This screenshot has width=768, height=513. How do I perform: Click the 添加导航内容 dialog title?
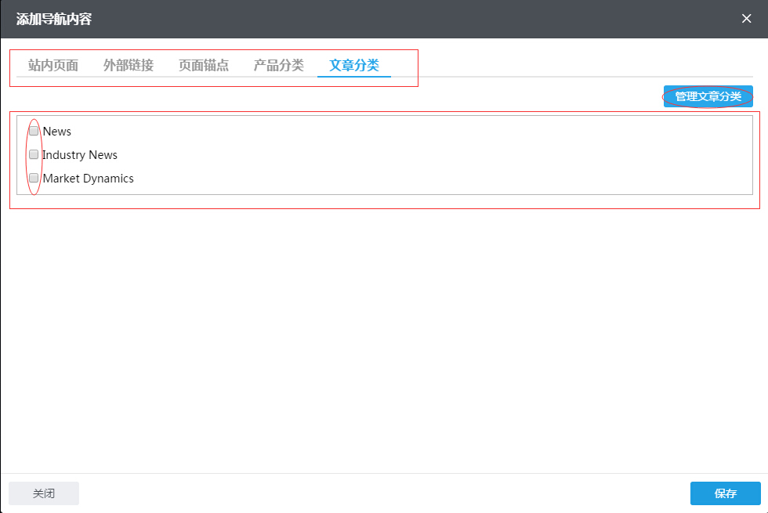click(x=54, y=19)
